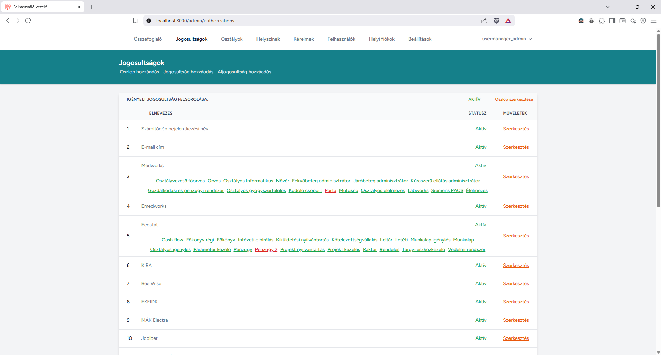
Task: Navigate to Kérelmek
Action: click(x=304, y=39)
